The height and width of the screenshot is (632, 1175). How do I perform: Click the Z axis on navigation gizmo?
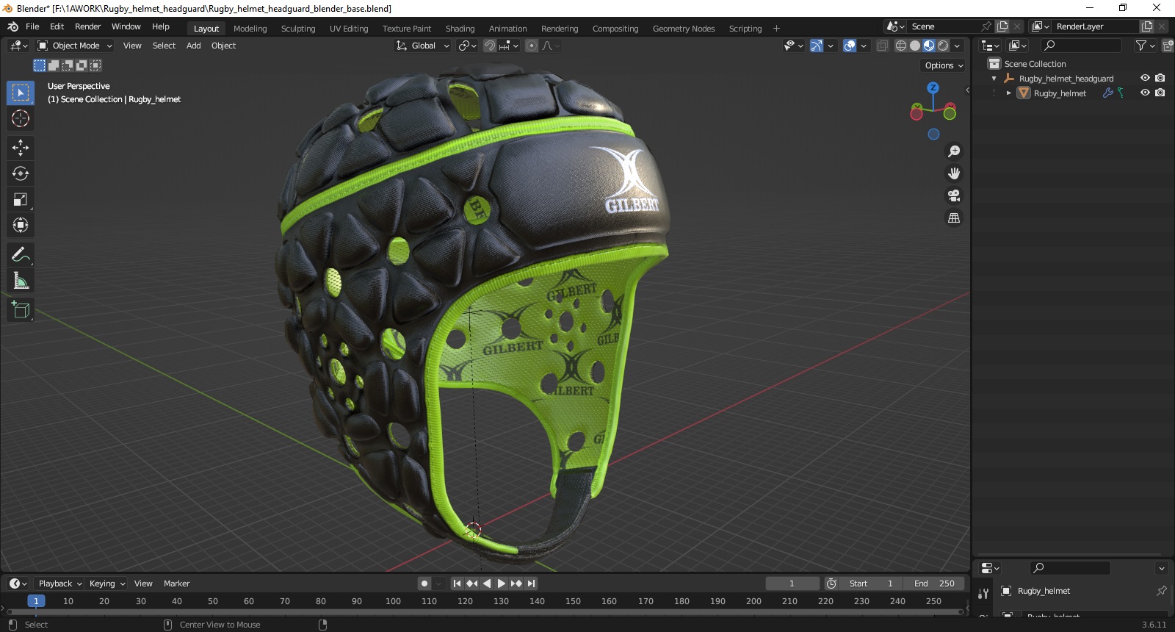[x=933, y=87]
